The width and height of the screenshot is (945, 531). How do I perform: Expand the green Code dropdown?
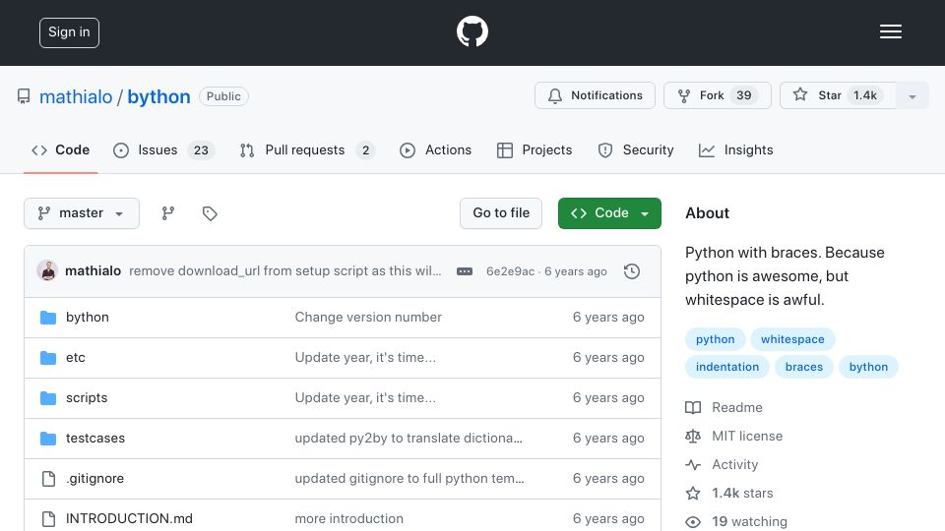click(x=609, y=213)
